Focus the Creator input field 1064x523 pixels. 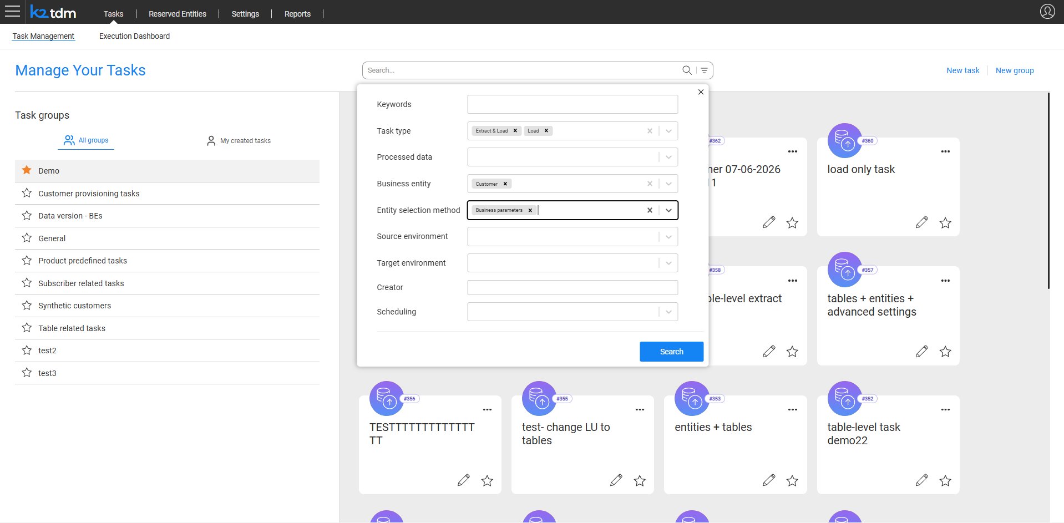pos(572,287)
